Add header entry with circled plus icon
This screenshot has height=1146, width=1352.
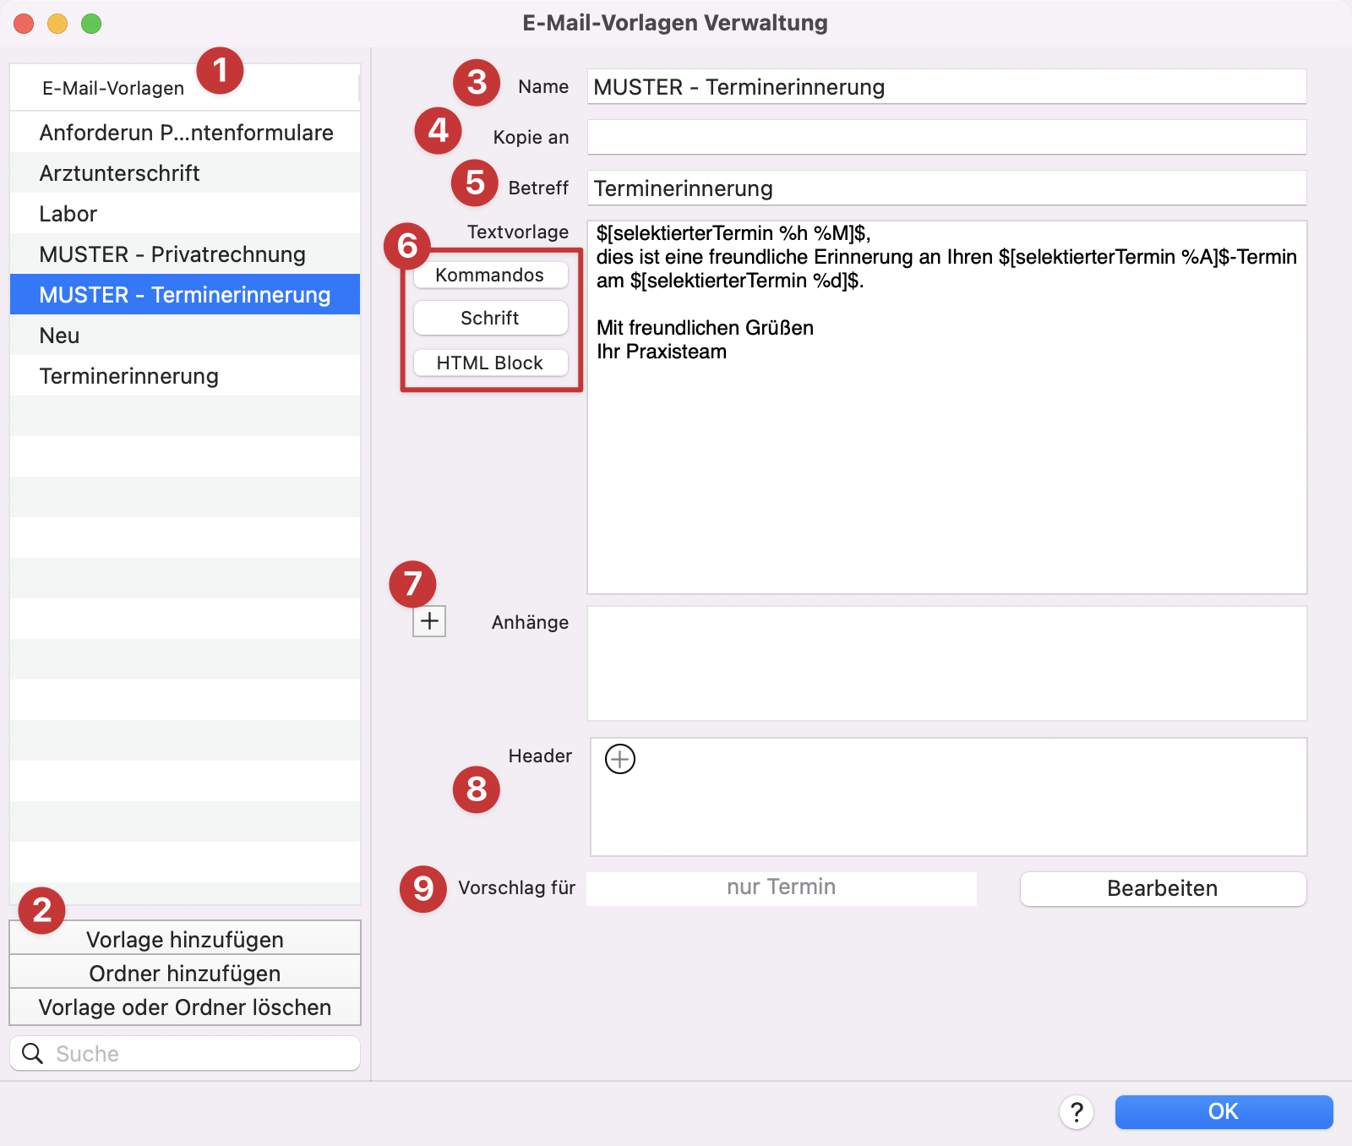620,759
